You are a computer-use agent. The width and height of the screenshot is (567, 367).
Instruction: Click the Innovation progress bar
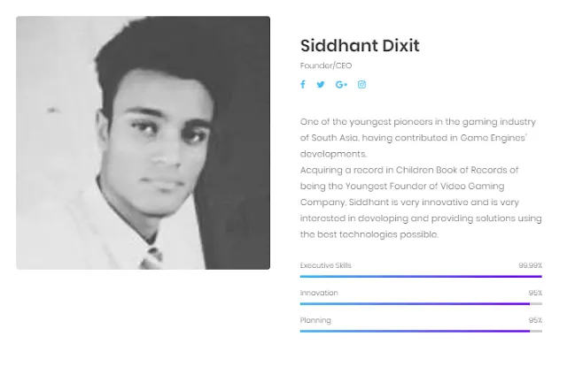(421, 304)
